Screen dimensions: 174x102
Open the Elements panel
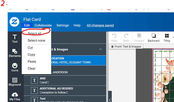15,53
